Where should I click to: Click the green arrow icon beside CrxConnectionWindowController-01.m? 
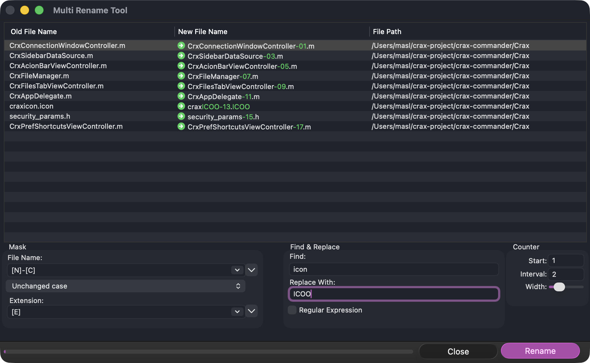point(181,45)
